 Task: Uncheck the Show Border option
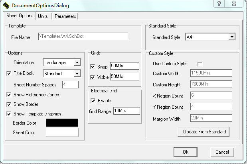click(x=9, y=104)
